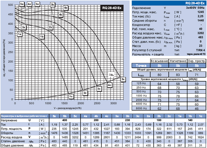207x148 pixels.
Task: Click the 1c operating point marker on chart
Action: tap(71, 96)
